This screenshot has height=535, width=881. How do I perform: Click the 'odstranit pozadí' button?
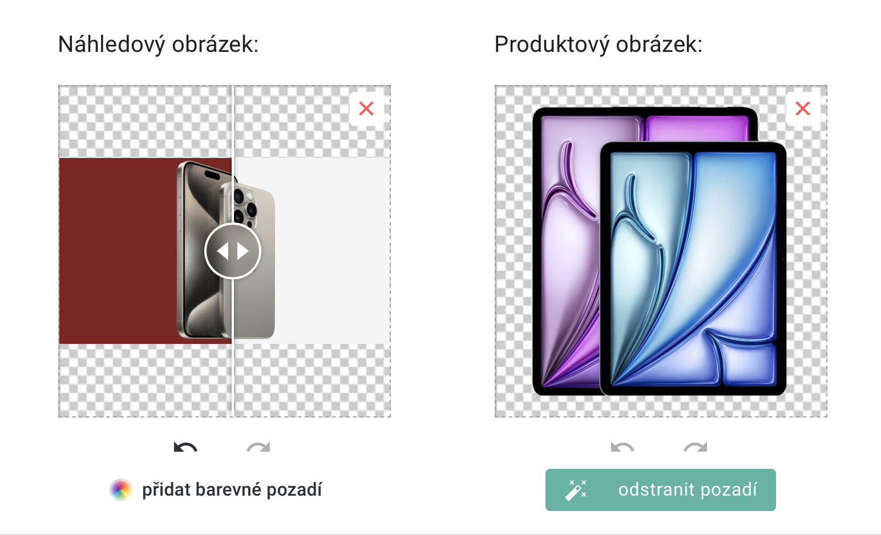click(x=660, y=489)
